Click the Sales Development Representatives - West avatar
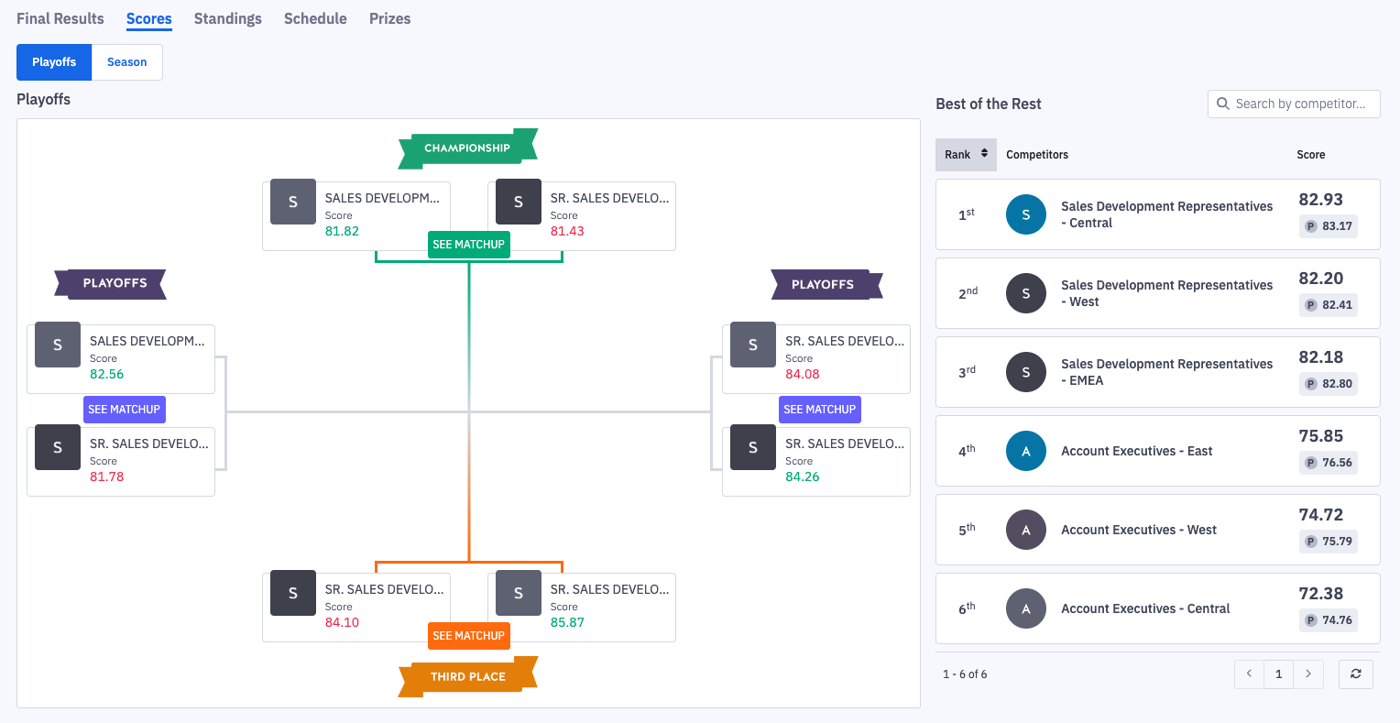This screenshot has height=723, width=1400. (x=1025, y=293)
